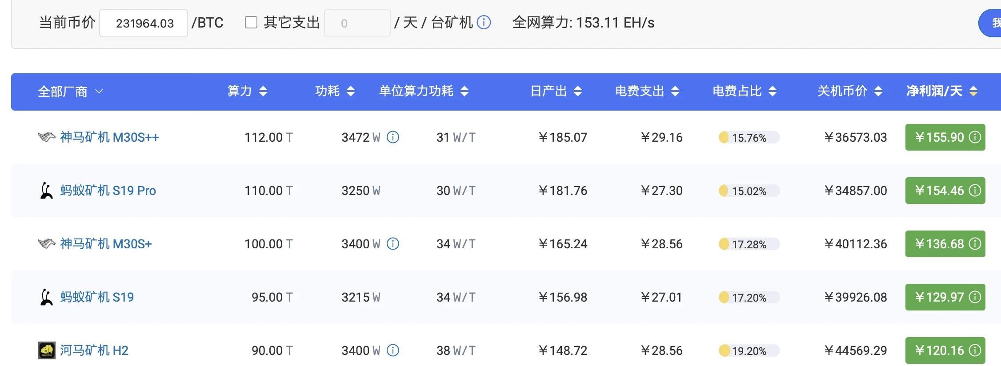Click info icon in ¥155.90 profit badge
The image size is (1001, 366).
click(975, 137)
